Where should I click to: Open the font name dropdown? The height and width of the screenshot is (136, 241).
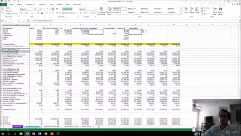(x=33, y=9)
